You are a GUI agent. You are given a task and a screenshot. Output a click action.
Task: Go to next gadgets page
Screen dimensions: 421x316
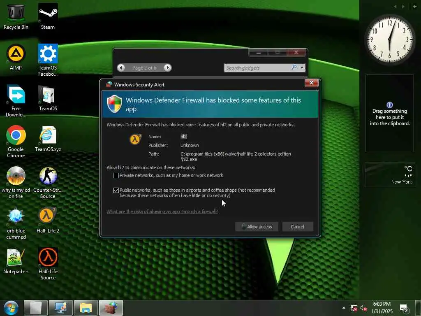168,68
